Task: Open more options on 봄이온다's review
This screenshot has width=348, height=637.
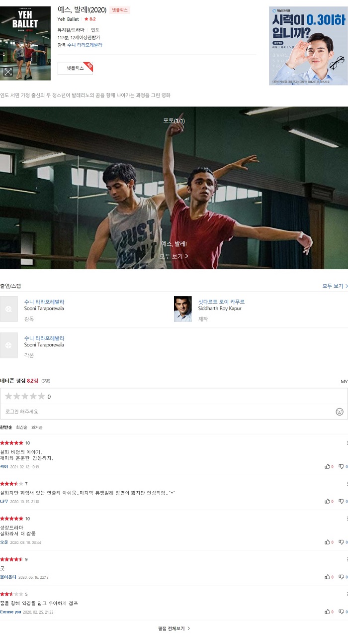Action: 347,559
